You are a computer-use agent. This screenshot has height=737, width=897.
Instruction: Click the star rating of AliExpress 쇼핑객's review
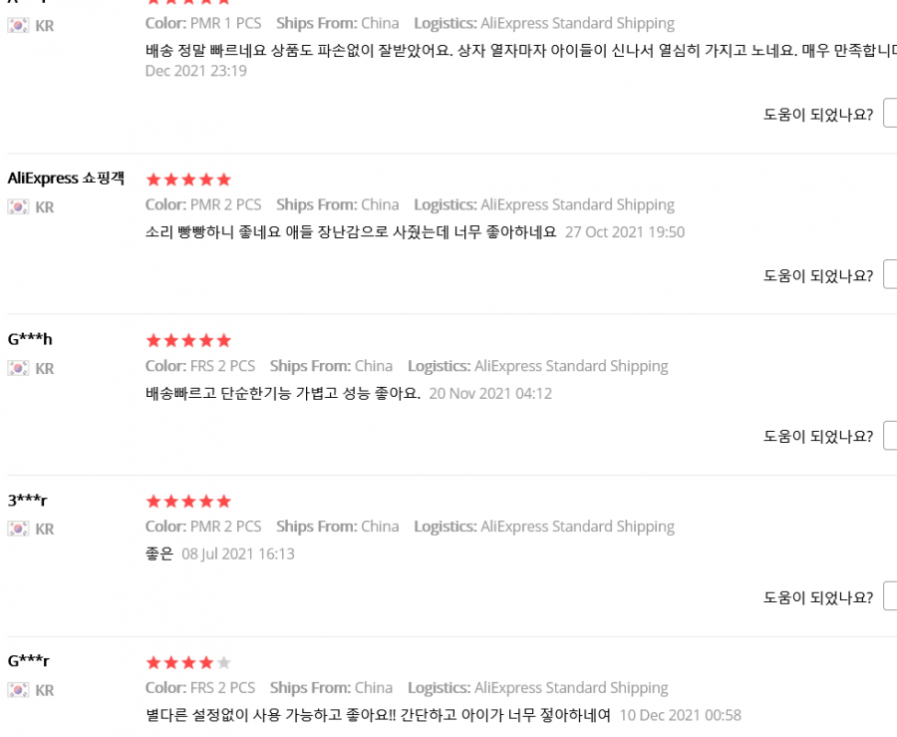188,180
